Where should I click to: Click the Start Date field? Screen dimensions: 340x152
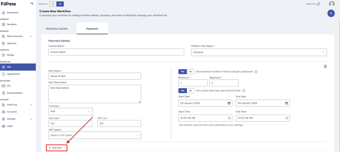coord(205,103)
